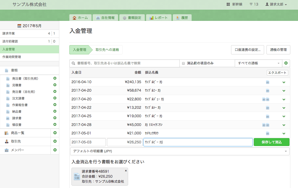Open linked invoice icon for ¥19,000 payment
This screenshot has height=188, width=298.
coord(268,116)
